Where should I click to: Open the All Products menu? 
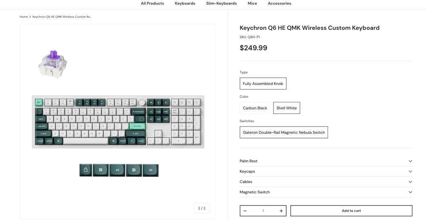tap(153, 3)
